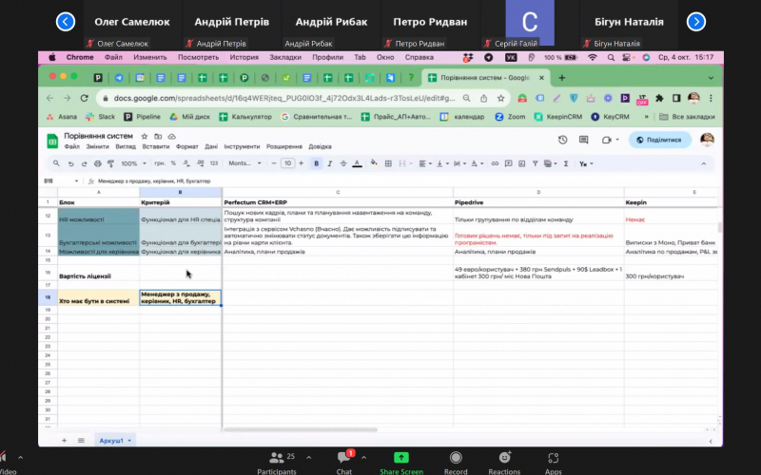Open the text color picker

point(358,163)
